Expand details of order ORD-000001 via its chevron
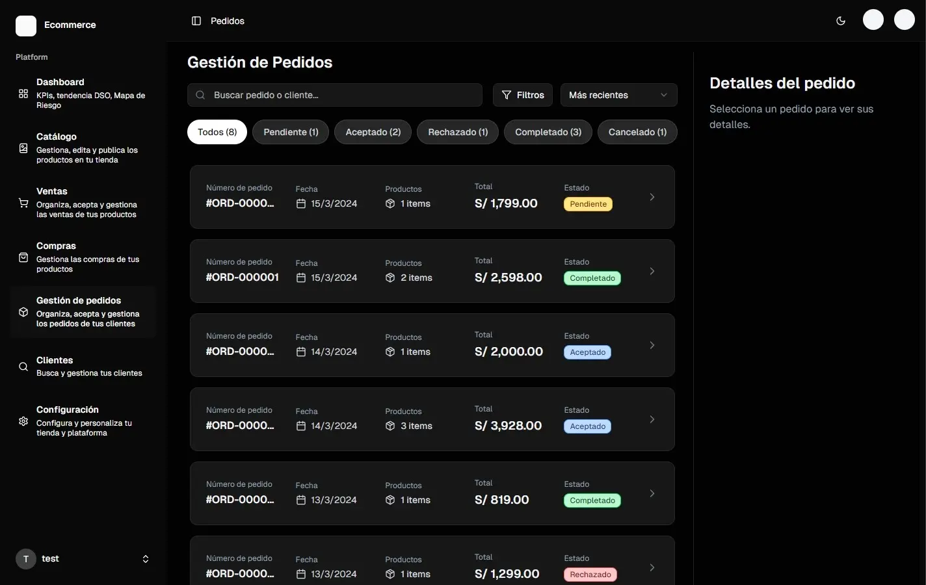 (x=652, y=271)
